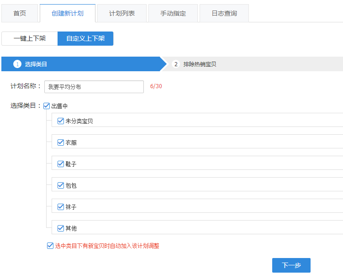Go to the 日志查询 tab

pyautogui.click(x=224, y=13)
